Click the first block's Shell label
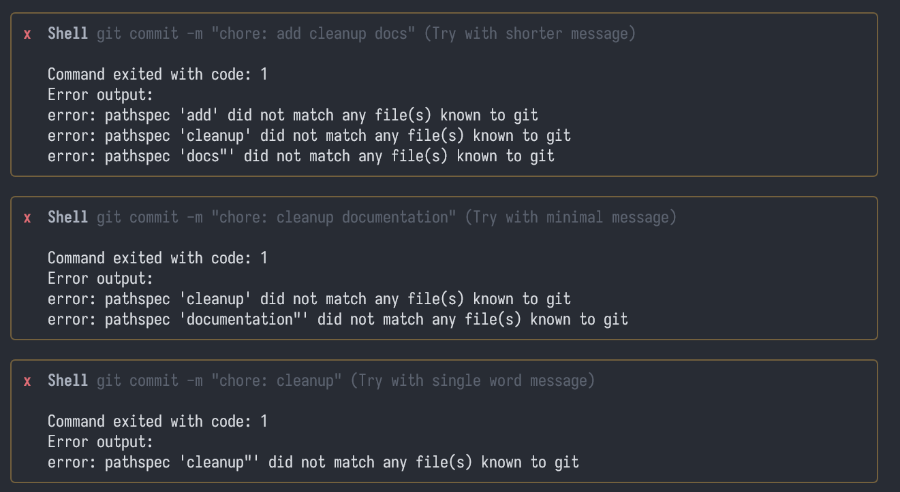The height and width of the screenshot is (492, 900). [x=67, y=33]
